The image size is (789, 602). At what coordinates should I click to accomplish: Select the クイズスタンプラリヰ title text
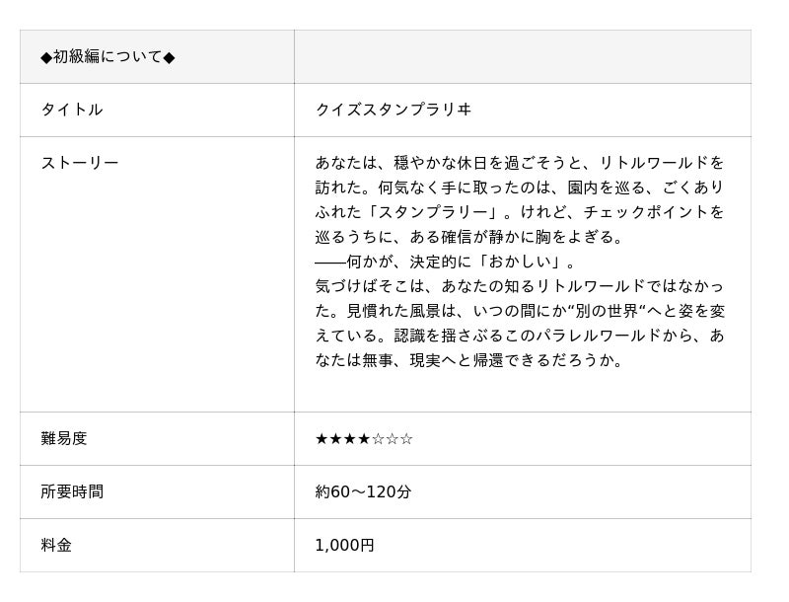click(x=393, y=110)
